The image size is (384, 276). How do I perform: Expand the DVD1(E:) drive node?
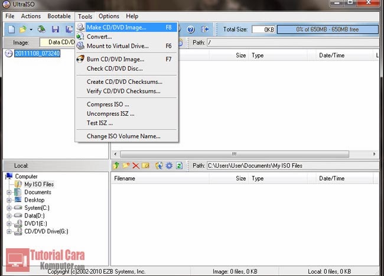coord(9,223)
